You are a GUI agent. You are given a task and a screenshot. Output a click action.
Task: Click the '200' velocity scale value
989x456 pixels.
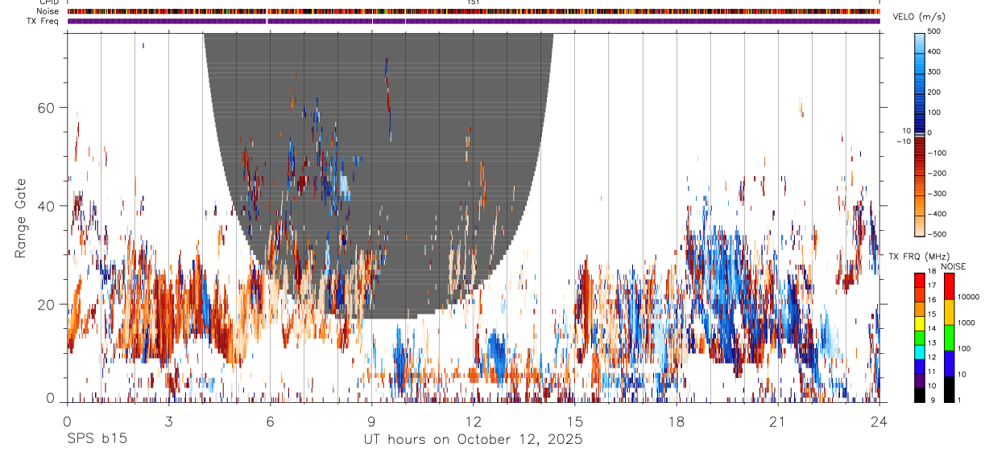[x=934, y=92]
